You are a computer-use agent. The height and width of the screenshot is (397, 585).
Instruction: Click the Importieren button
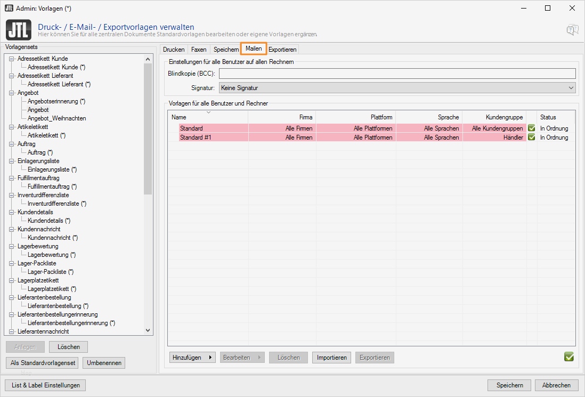[x=332, y=358]
